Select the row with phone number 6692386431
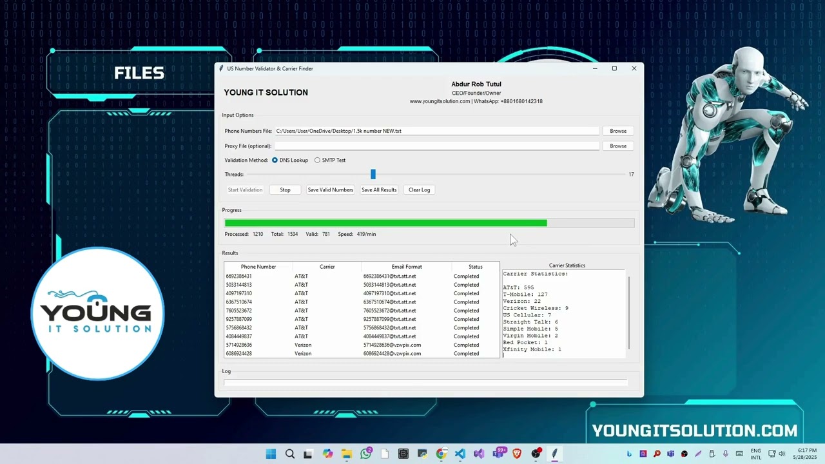Image resolution: width=825 pixels, height=464 pixels. 362,276
